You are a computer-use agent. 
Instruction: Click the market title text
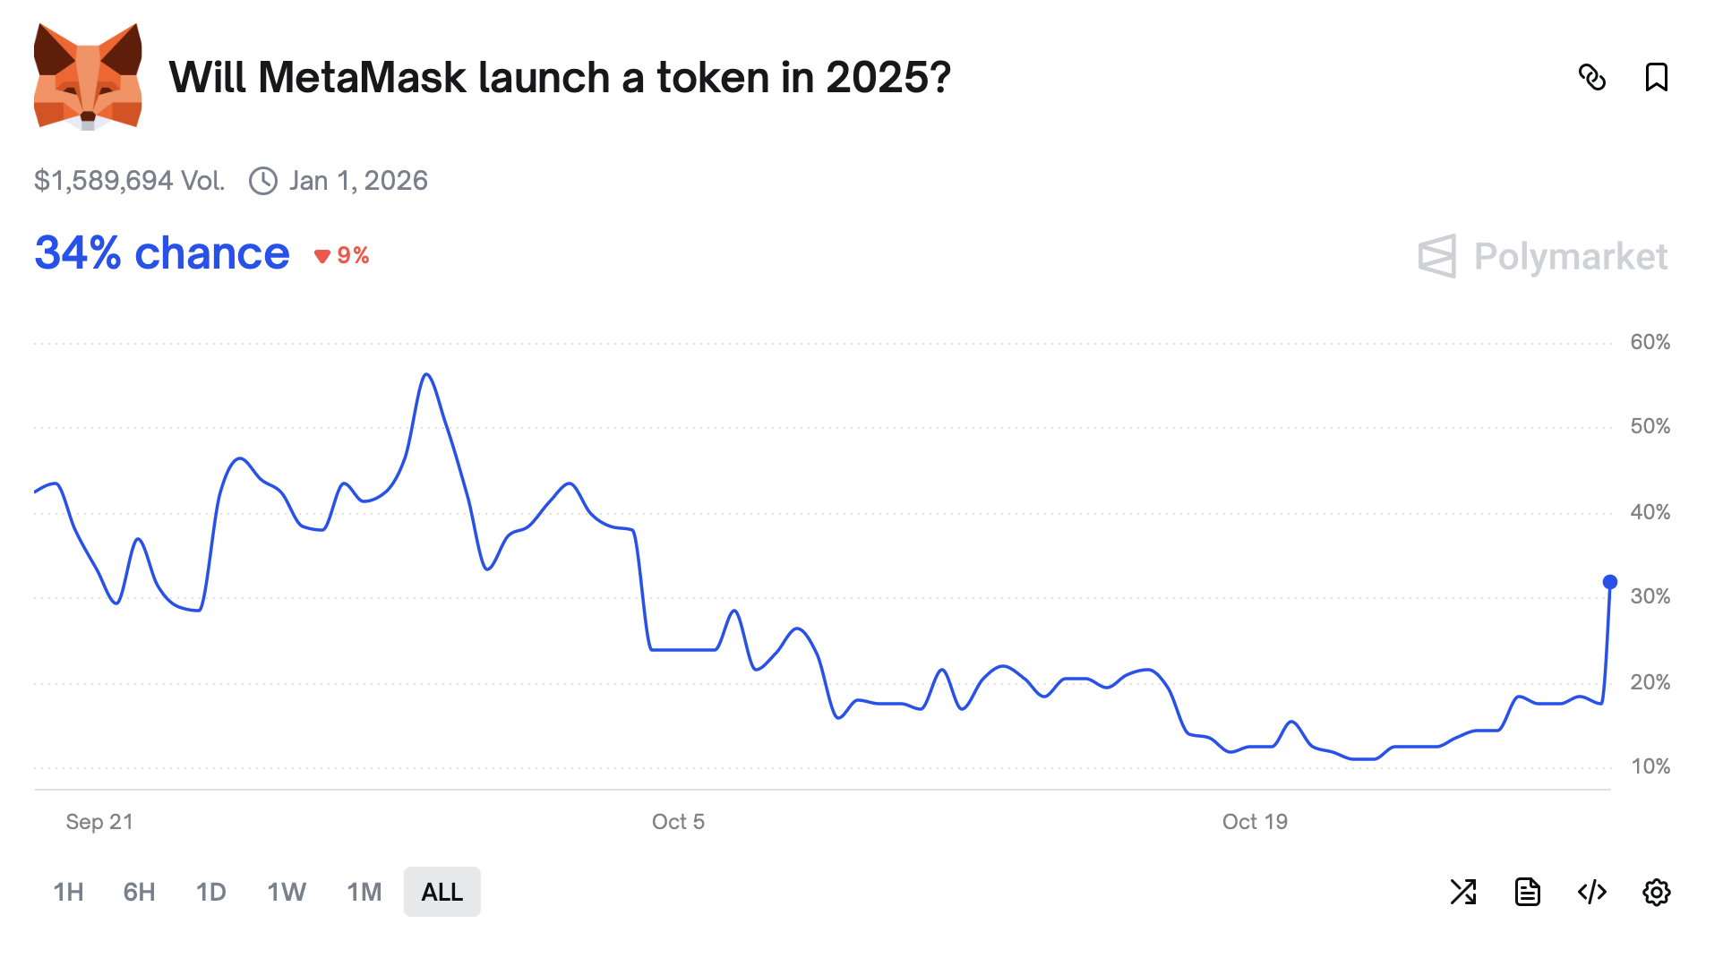(559, 78)
